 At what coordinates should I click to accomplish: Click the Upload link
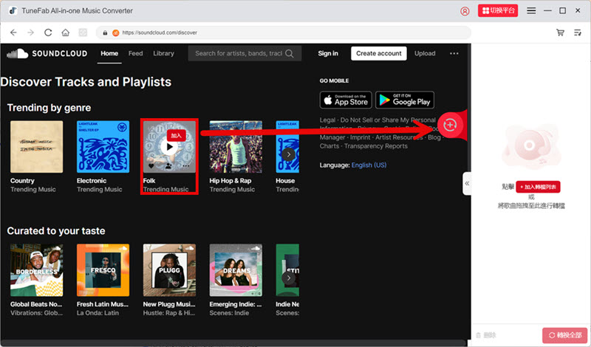[x=425, y=53]
